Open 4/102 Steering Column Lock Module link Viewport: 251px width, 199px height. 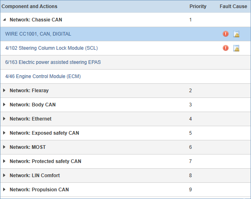51,48
